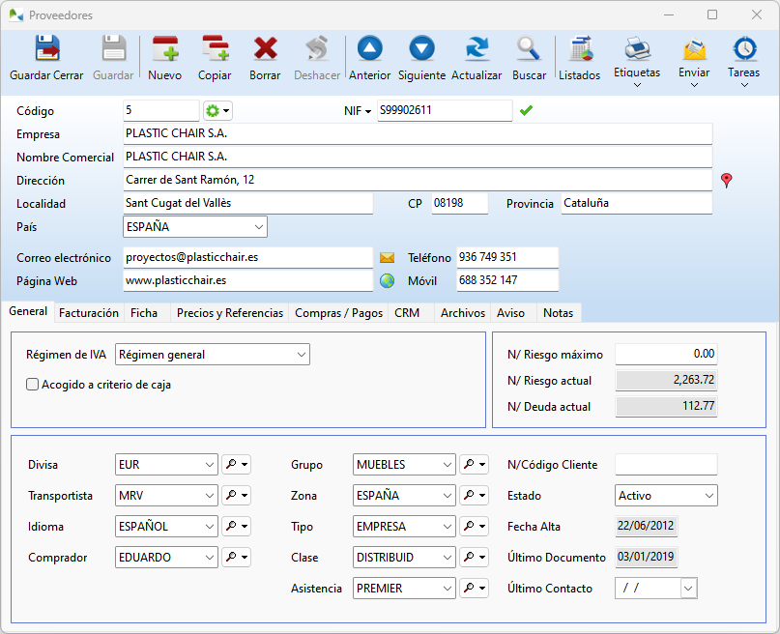The width and height of the screenshot is (780, 634).
Task: Open the País dropdown list
Action: click(258, 227)
